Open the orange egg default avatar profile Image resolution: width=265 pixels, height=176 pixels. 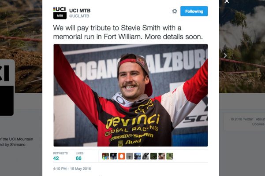coord(121,156)
